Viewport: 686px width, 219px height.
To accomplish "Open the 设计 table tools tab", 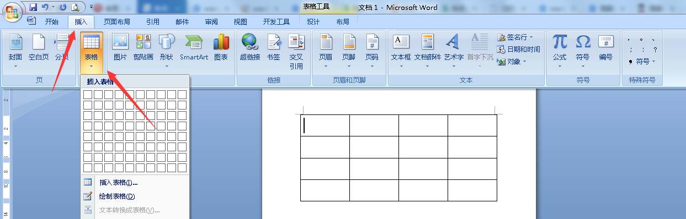I will point(313,21).
